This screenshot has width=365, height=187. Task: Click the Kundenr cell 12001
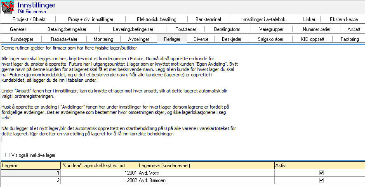coord(99,173)
